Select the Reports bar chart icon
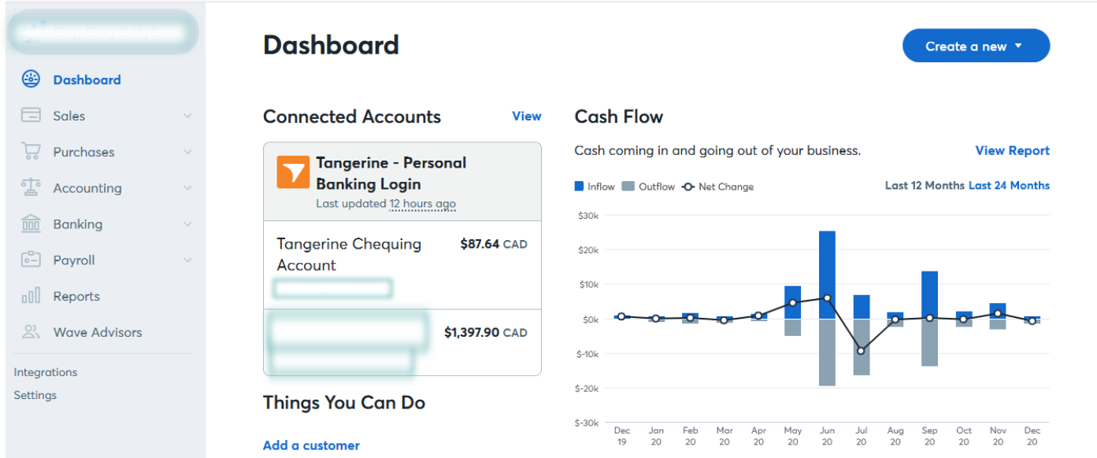1097x458 pixels. pos(30,295)
